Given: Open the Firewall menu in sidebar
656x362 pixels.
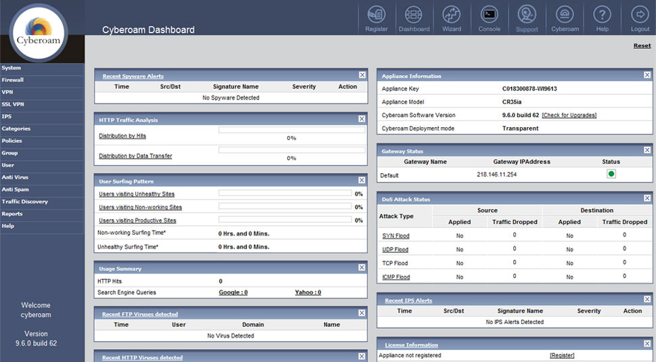Looking at the screenshot, I should click(13, 80).
